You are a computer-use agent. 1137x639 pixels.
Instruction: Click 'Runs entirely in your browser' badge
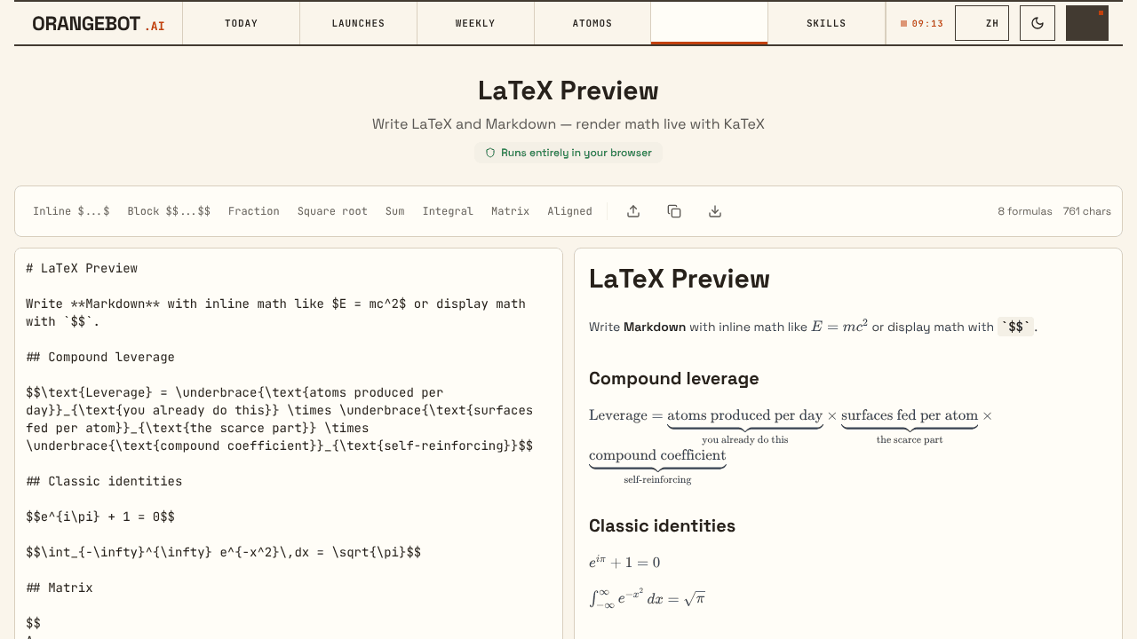click(568, 153)
